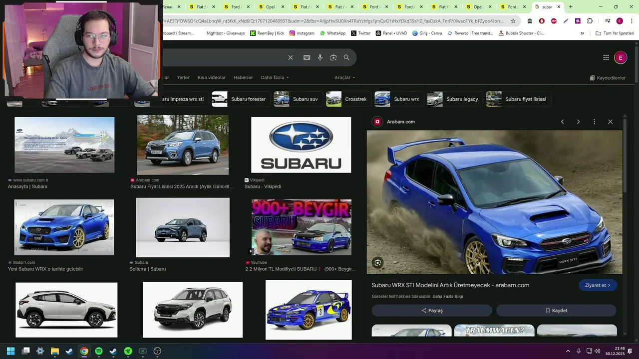This screenshot has width=639, height=359.
Task: Switch to the Yerler search tab
Action: click(x=183, y=78)
